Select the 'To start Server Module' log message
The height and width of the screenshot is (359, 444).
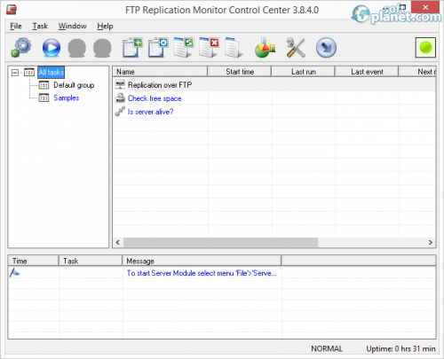(x=202, y=273)
